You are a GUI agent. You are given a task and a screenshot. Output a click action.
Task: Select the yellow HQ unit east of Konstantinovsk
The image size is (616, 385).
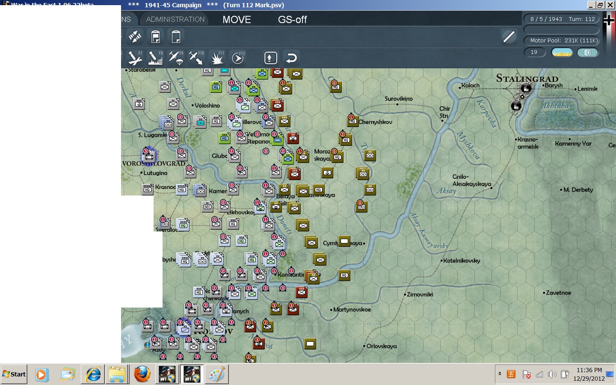tap(344, 275)
